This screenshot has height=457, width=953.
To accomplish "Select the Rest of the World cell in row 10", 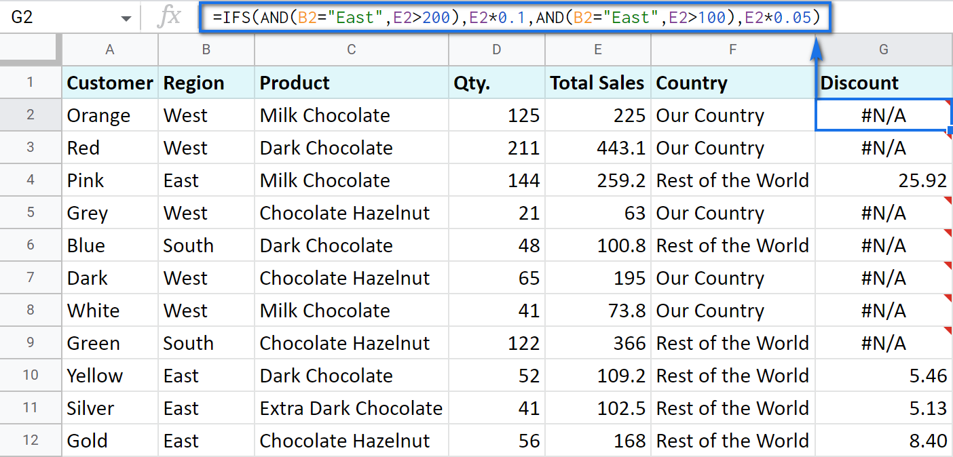I will click(x=732, y=375).
